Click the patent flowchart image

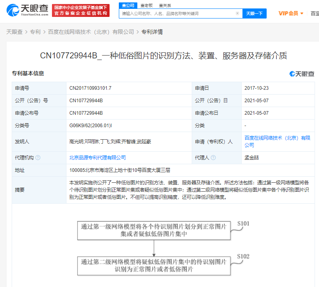pyautogui.click(x=164, y=248)
